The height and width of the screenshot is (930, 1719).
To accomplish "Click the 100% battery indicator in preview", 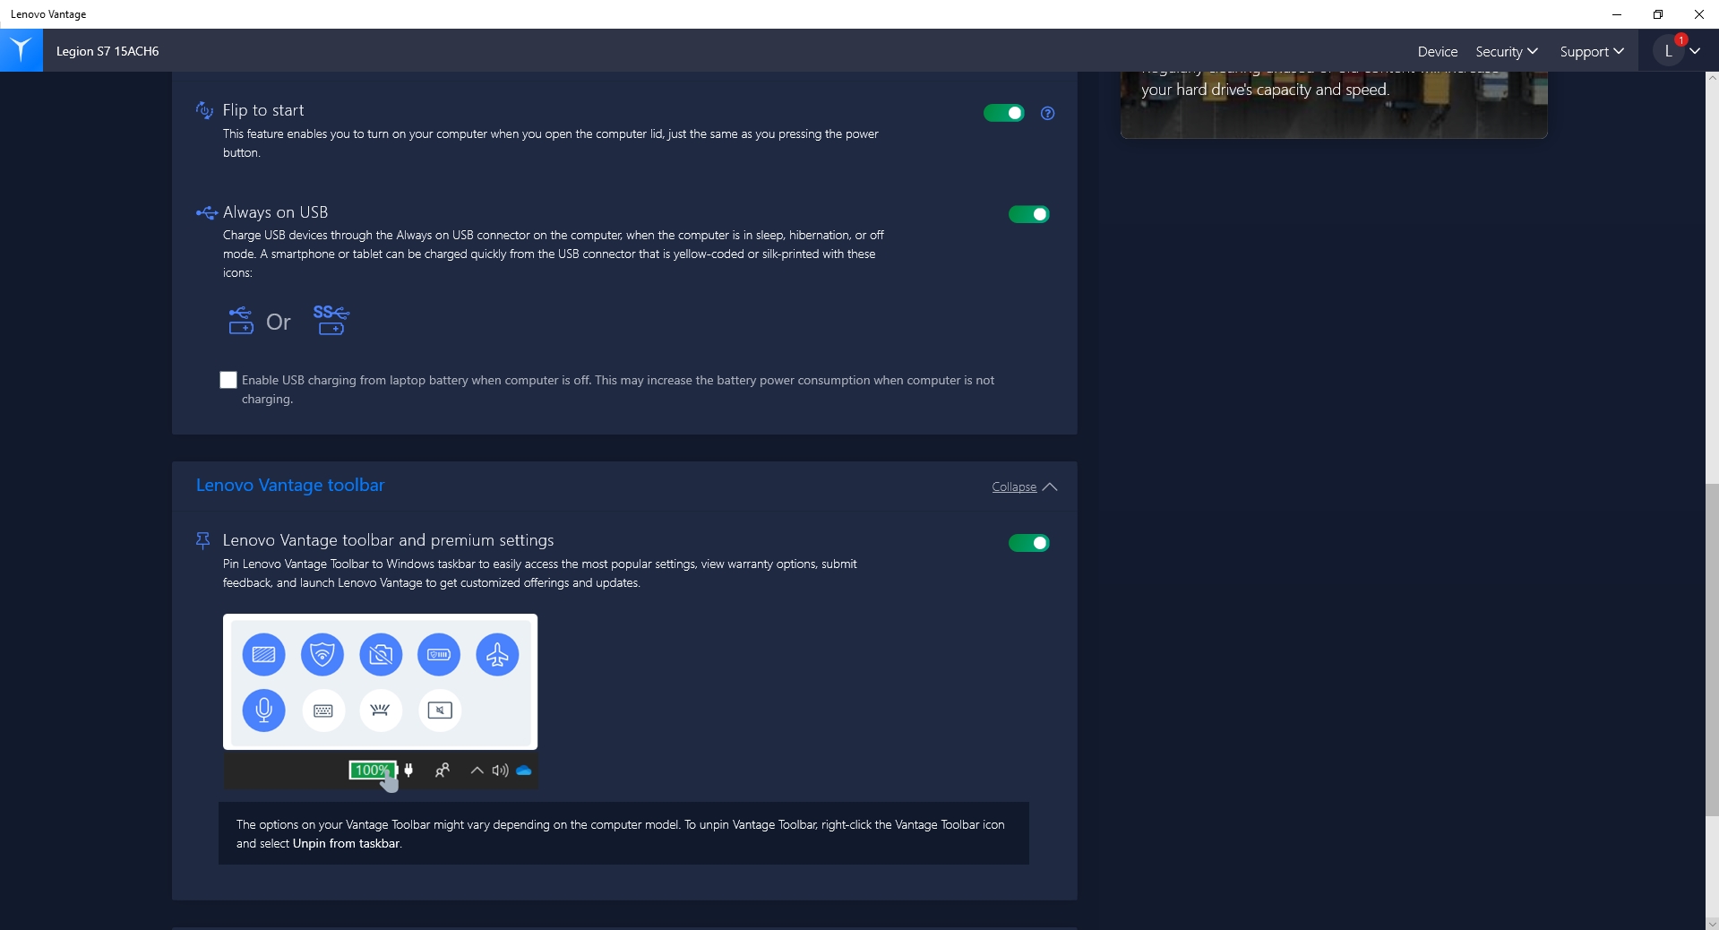I will pyautogui.click(x=372, y=771).
